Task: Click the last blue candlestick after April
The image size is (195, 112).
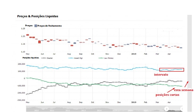Action: (x=181, y=48)
